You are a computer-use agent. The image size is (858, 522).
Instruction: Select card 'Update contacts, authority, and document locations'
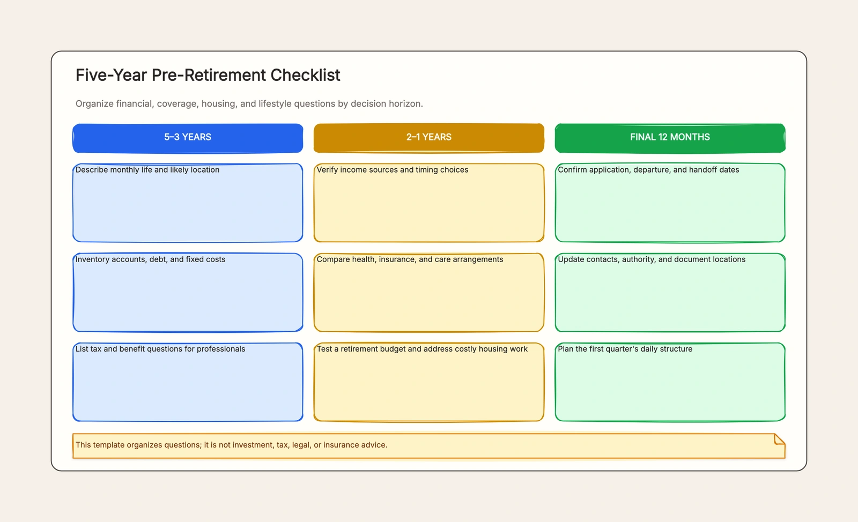[670, 292]
